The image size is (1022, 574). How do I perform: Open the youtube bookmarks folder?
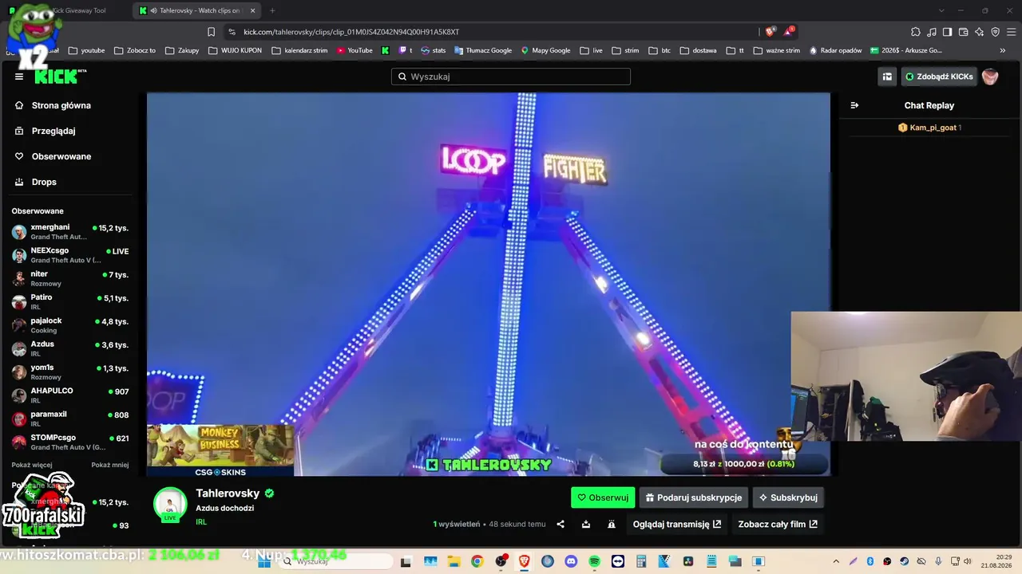click(86, 50)
